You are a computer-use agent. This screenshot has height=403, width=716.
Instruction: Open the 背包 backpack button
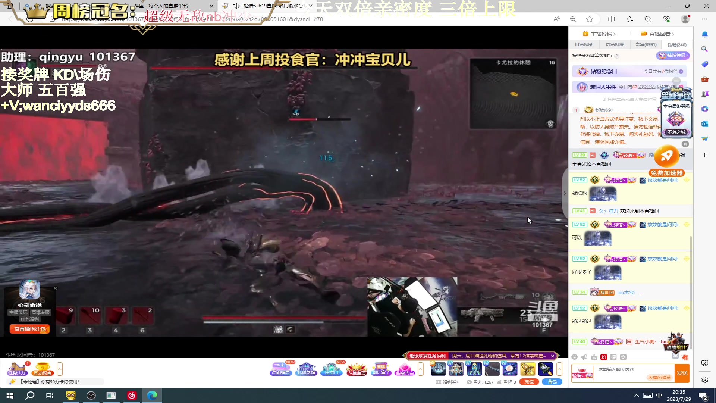552,382
